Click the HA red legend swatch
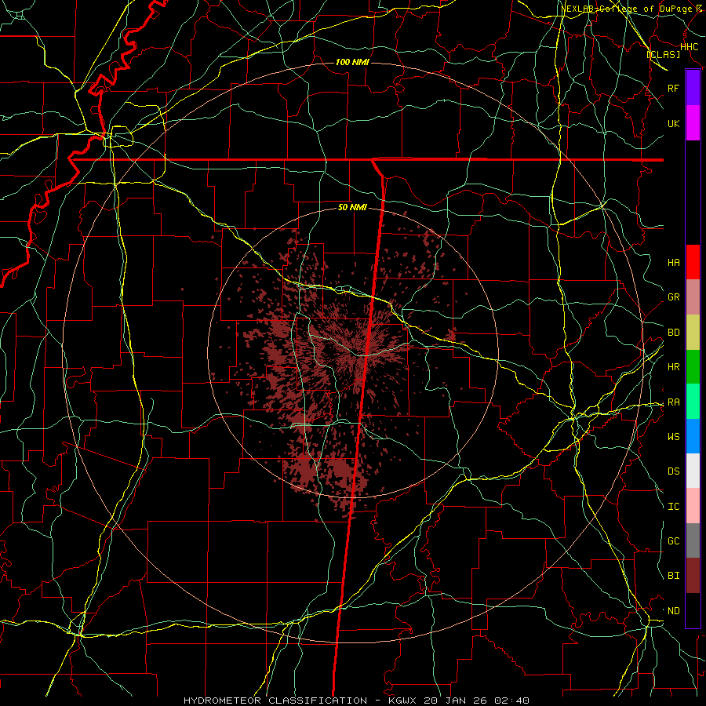 tap(693, 262)
